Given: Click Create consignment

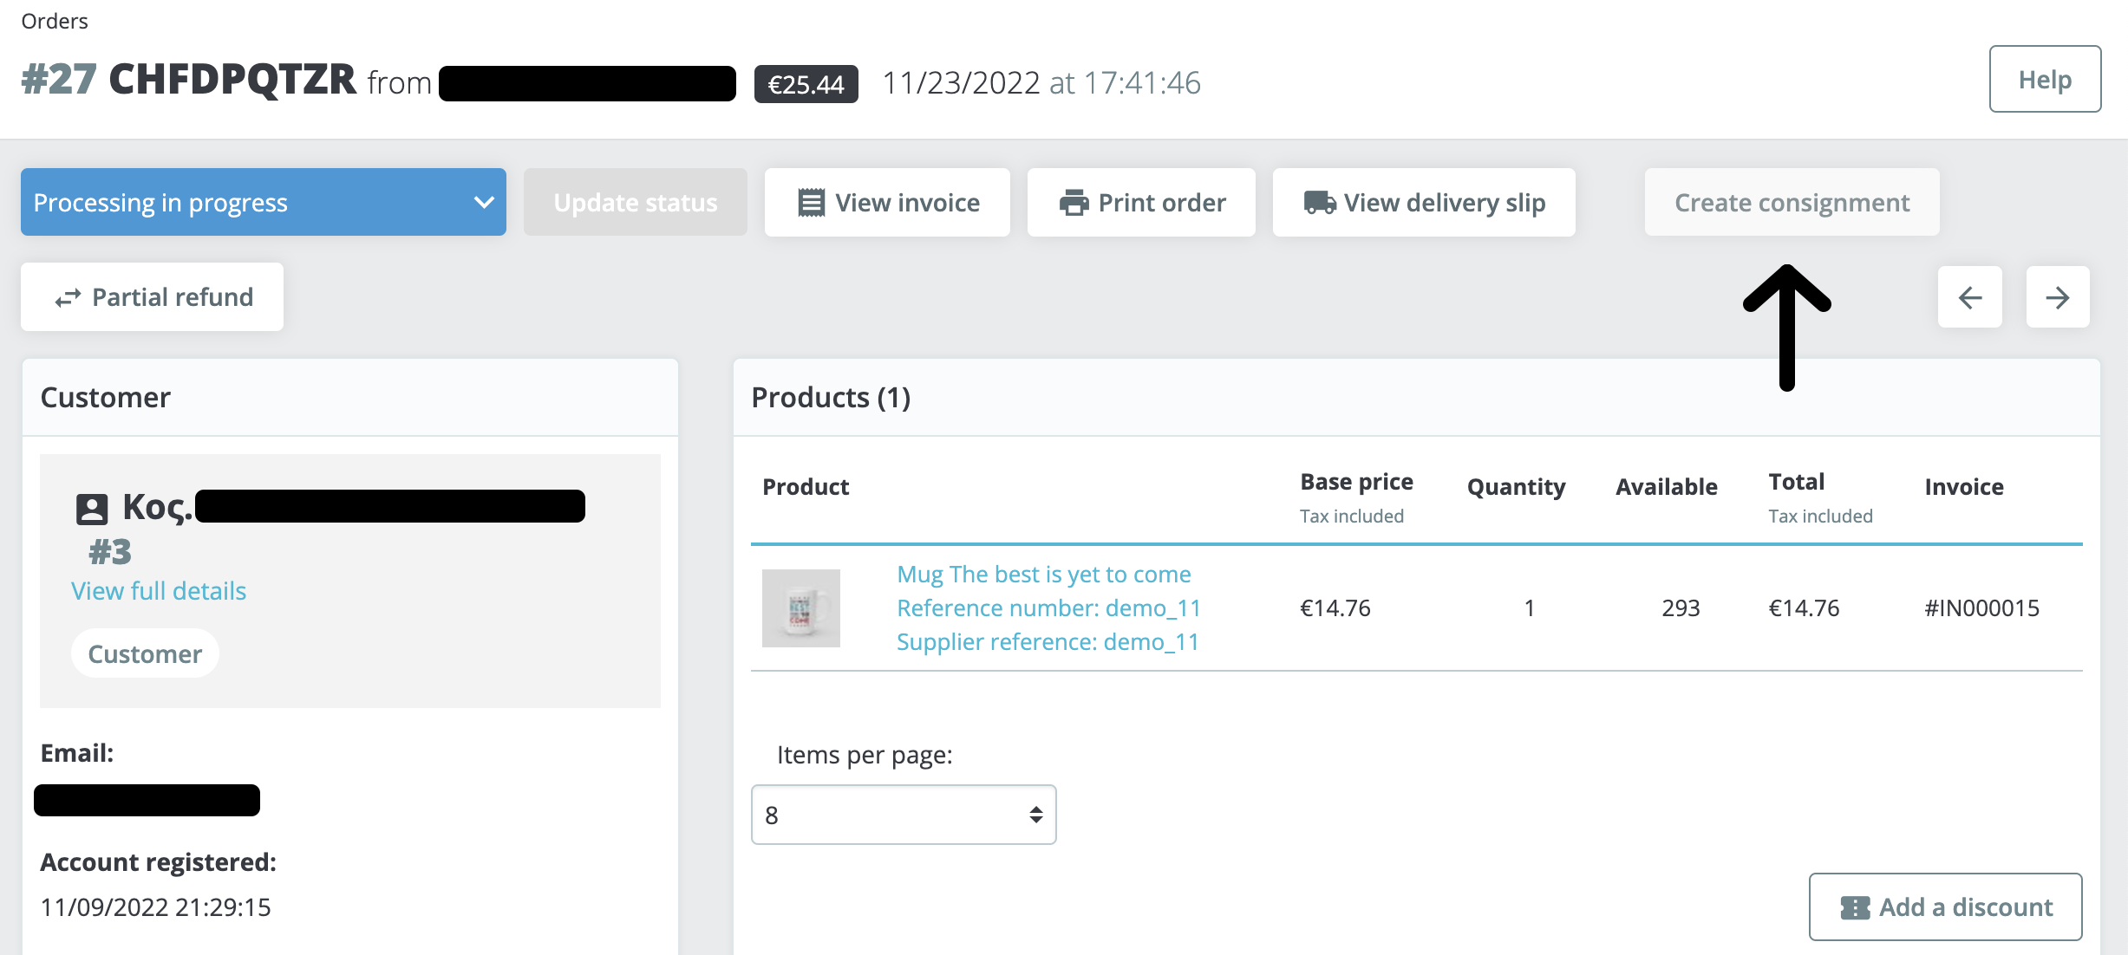Looking at the screenshot, I should click(x=1792, y=202).
